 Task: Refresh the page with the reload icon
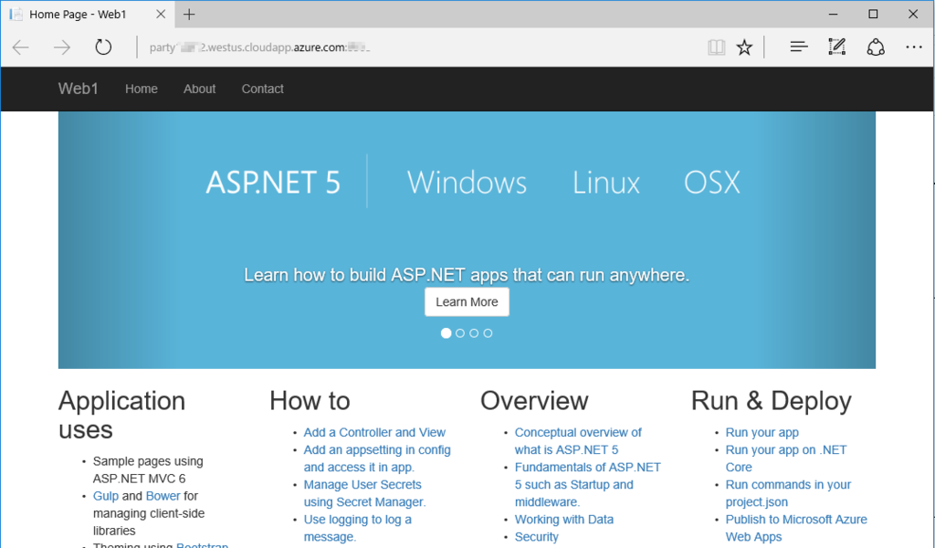point(103,47)
